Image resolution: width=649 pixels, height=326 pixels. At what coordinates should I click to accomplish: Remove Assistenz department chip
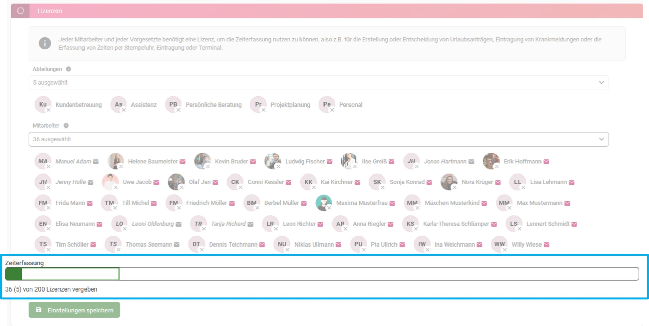point(124,110)
